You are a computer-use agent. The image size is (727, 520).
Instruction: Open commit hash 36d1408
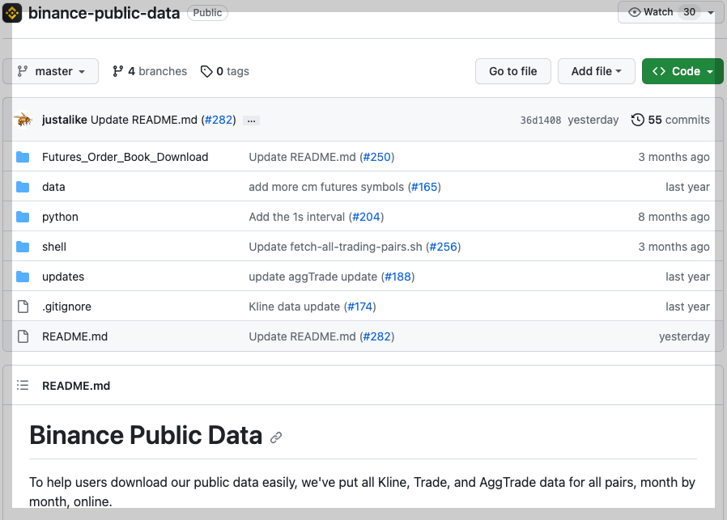point(541,120)
